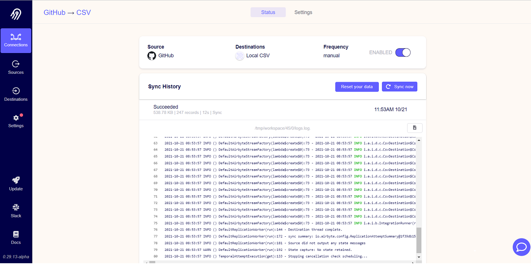The height and width of the screenshot is (265, 531).
Task: Click log line 76 Destination thread complete
Action: coord(253,230)
